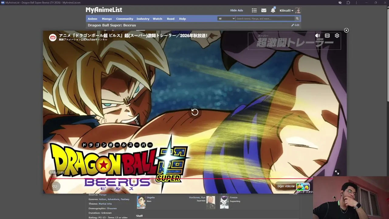Open the Anime menu
The image size is (389, 219).
click(x=92, y=19)
